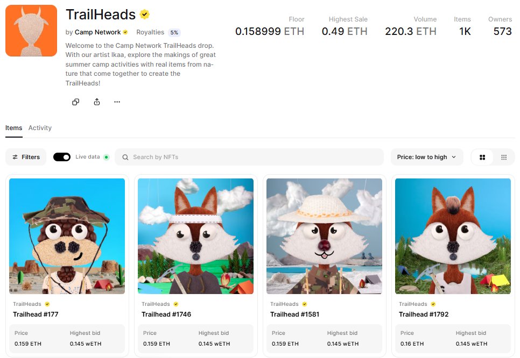This screenshot has width=520, height=358.
Task: Select the Items tab
Action: 13,128
